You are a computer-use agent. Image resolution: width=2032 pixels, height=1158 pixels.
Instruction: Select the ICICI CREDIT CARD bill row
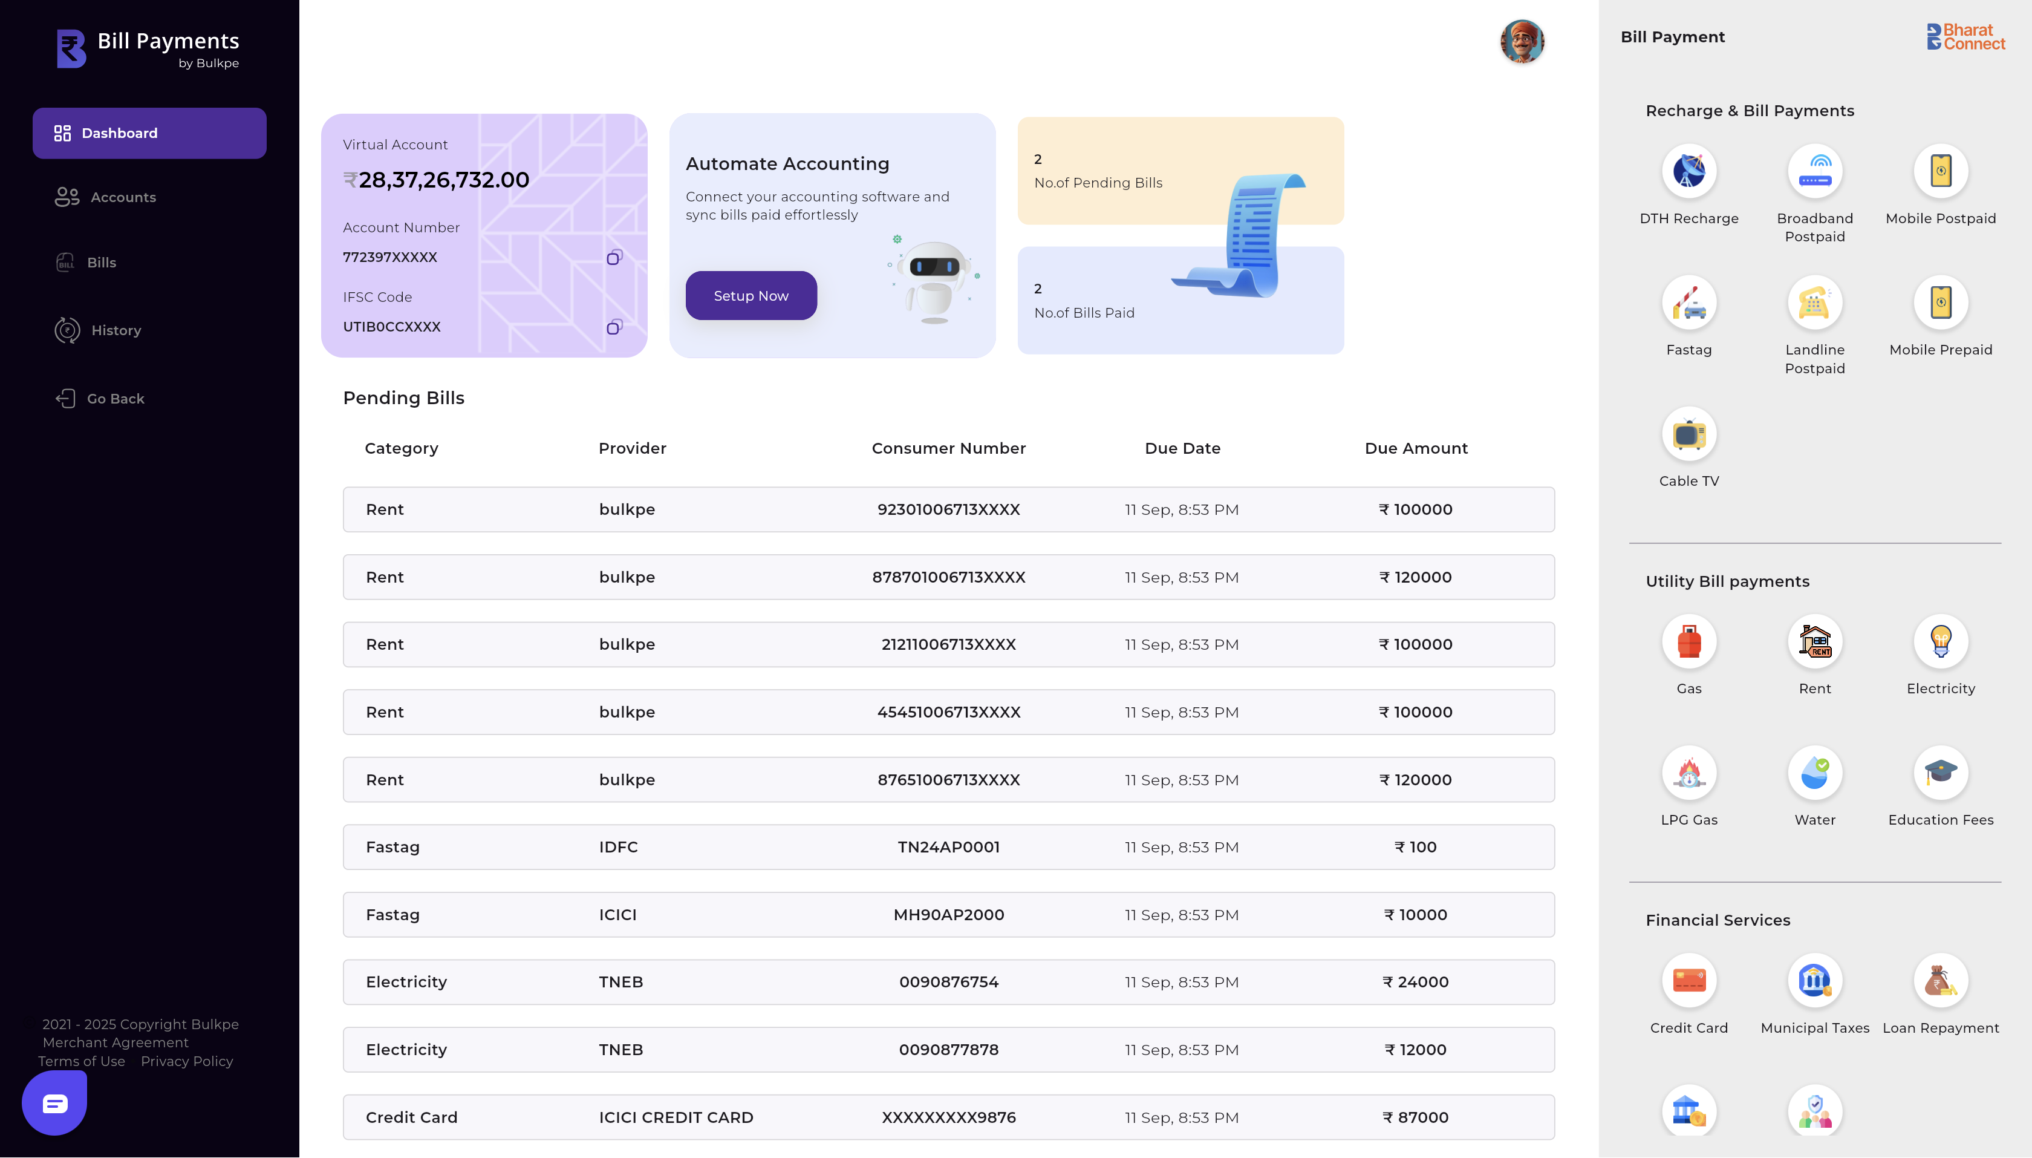[x=948, y=1117]
